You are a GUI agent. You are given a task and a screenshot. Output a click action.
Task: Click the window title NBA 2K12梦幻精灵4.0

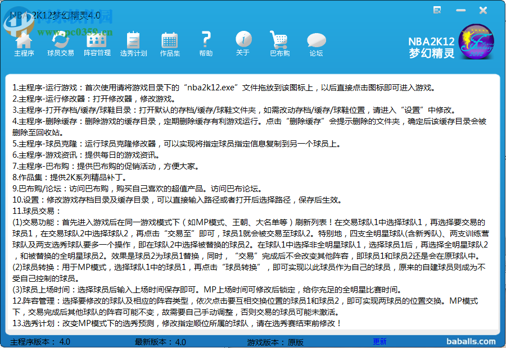pyautogui.click(x=55, y=15)
